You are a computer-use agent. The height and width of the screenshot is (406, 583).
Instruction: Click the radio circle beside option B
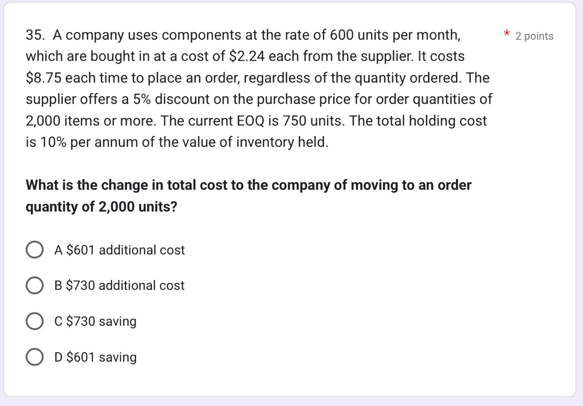(x=34, y=285)
